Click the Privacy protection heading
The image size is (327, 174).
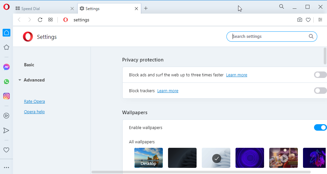(x=143, y=60)
